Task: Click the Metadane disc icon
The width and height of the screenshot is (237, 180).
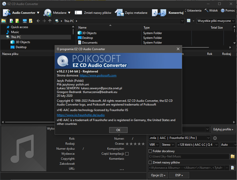Action: (x=47, y=13)
